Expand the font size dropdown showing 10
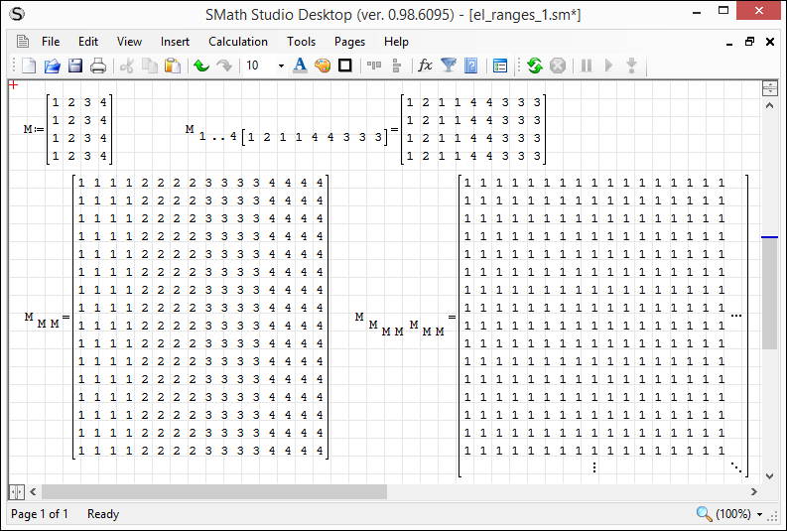 click(x=281, y=66)
